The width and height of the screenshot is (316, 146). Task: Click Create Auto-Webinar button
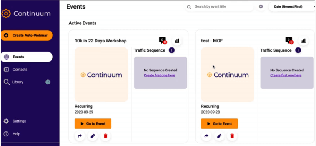click(27, 36)
